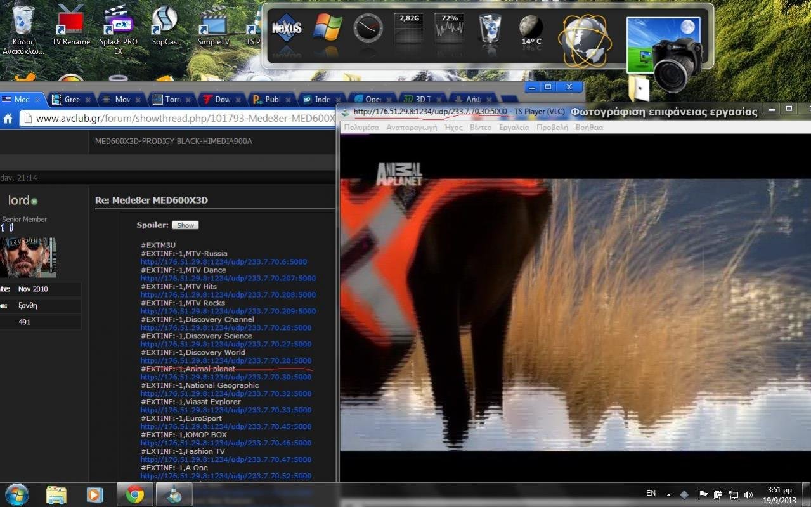Viewport: 811px width, 507px height.
Task: Switch to the 'Gree' browser tab
Action: coord(72,100)
